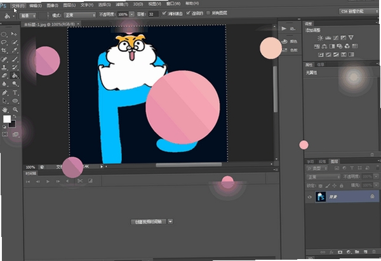
Task: Select the Zoom tool
Action: [15, 110]
